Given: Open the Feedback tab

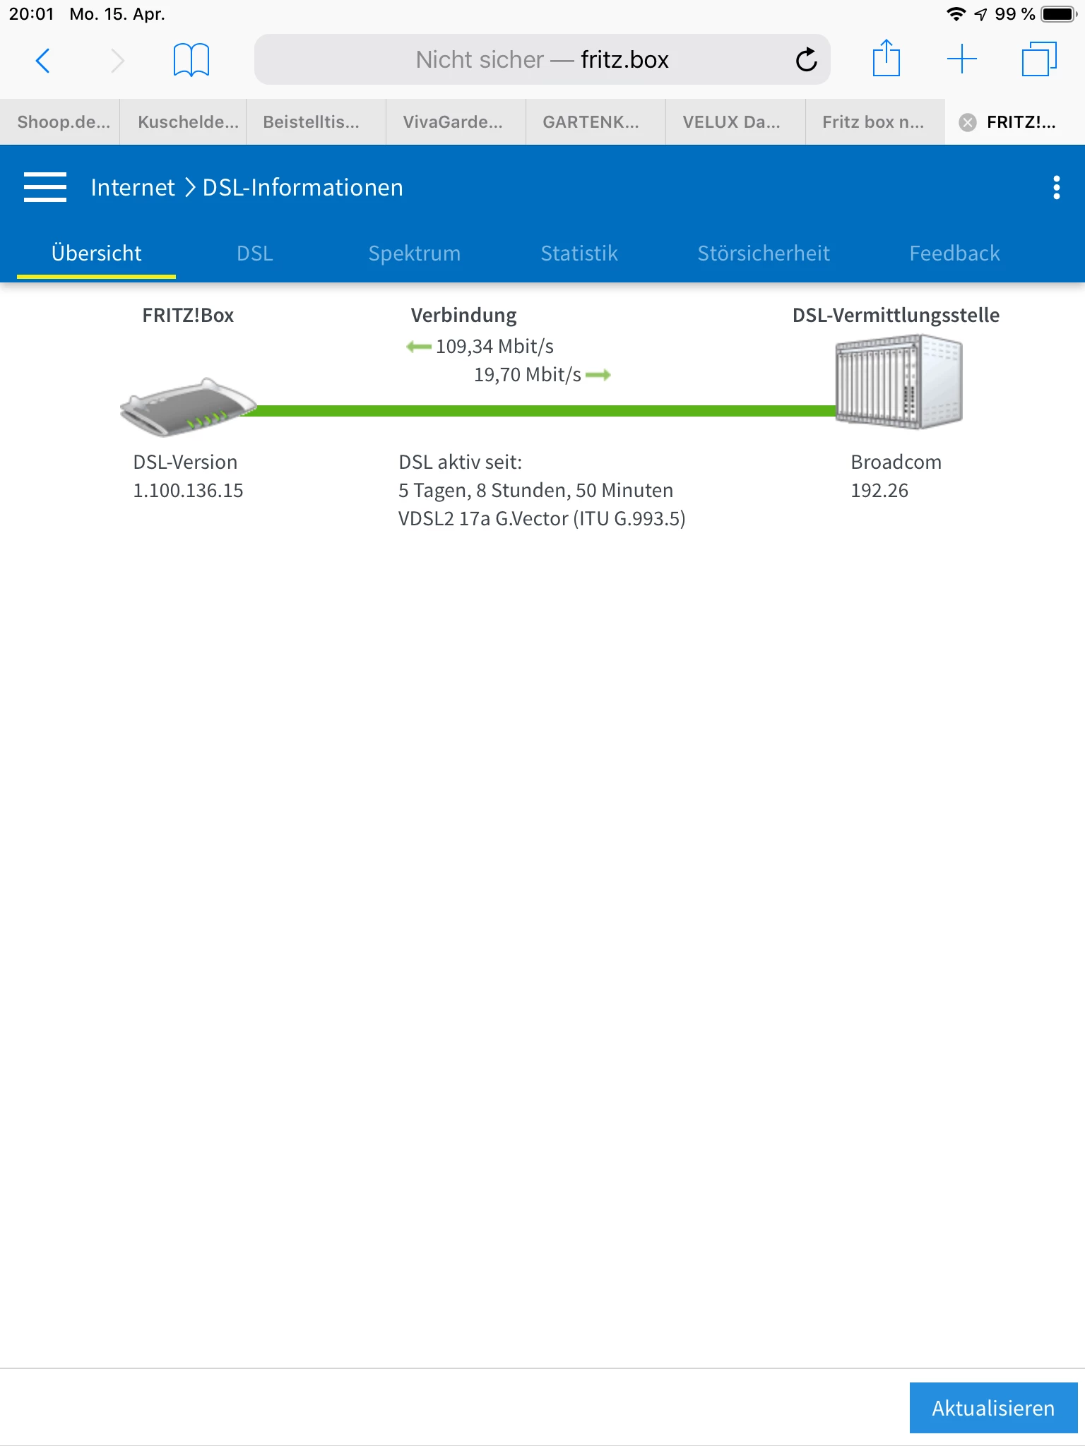Looking at the screenshot, I should [x=954, y=253].
